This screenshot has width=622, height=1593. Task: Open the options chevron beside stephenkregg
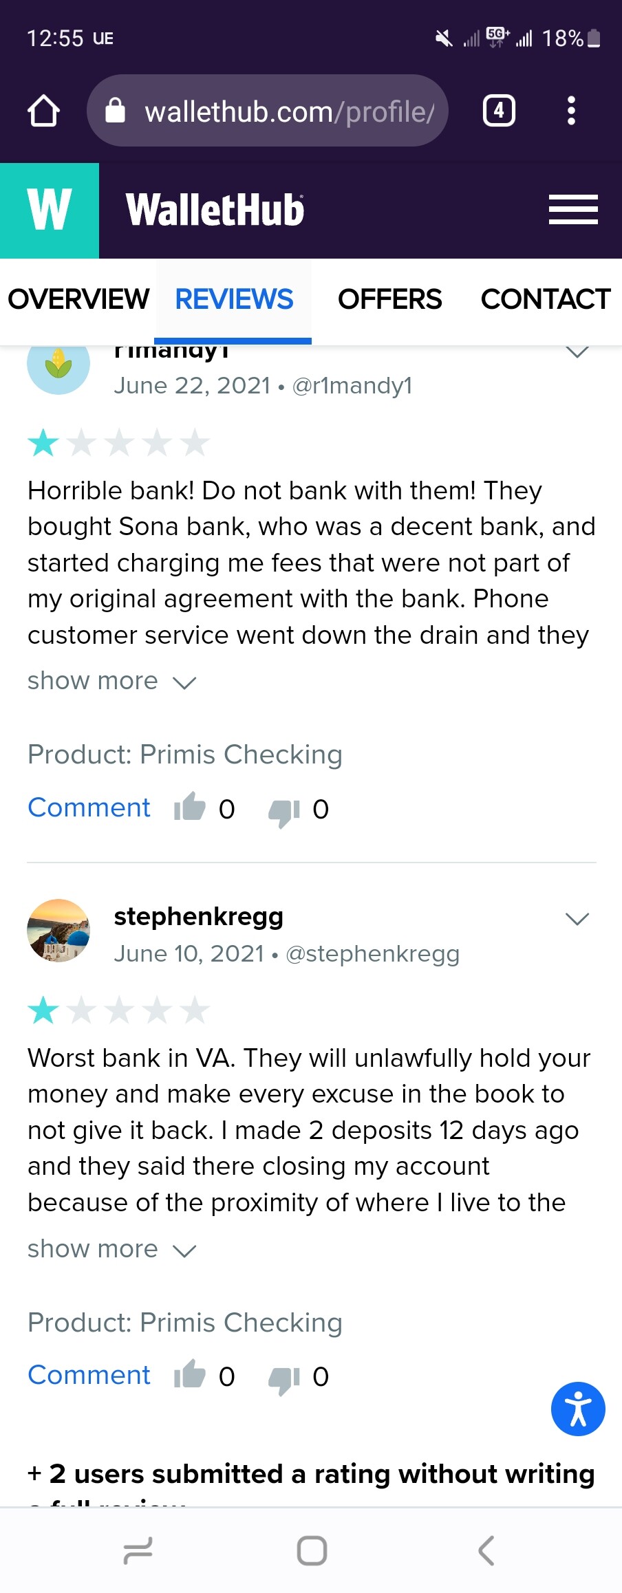577,919
